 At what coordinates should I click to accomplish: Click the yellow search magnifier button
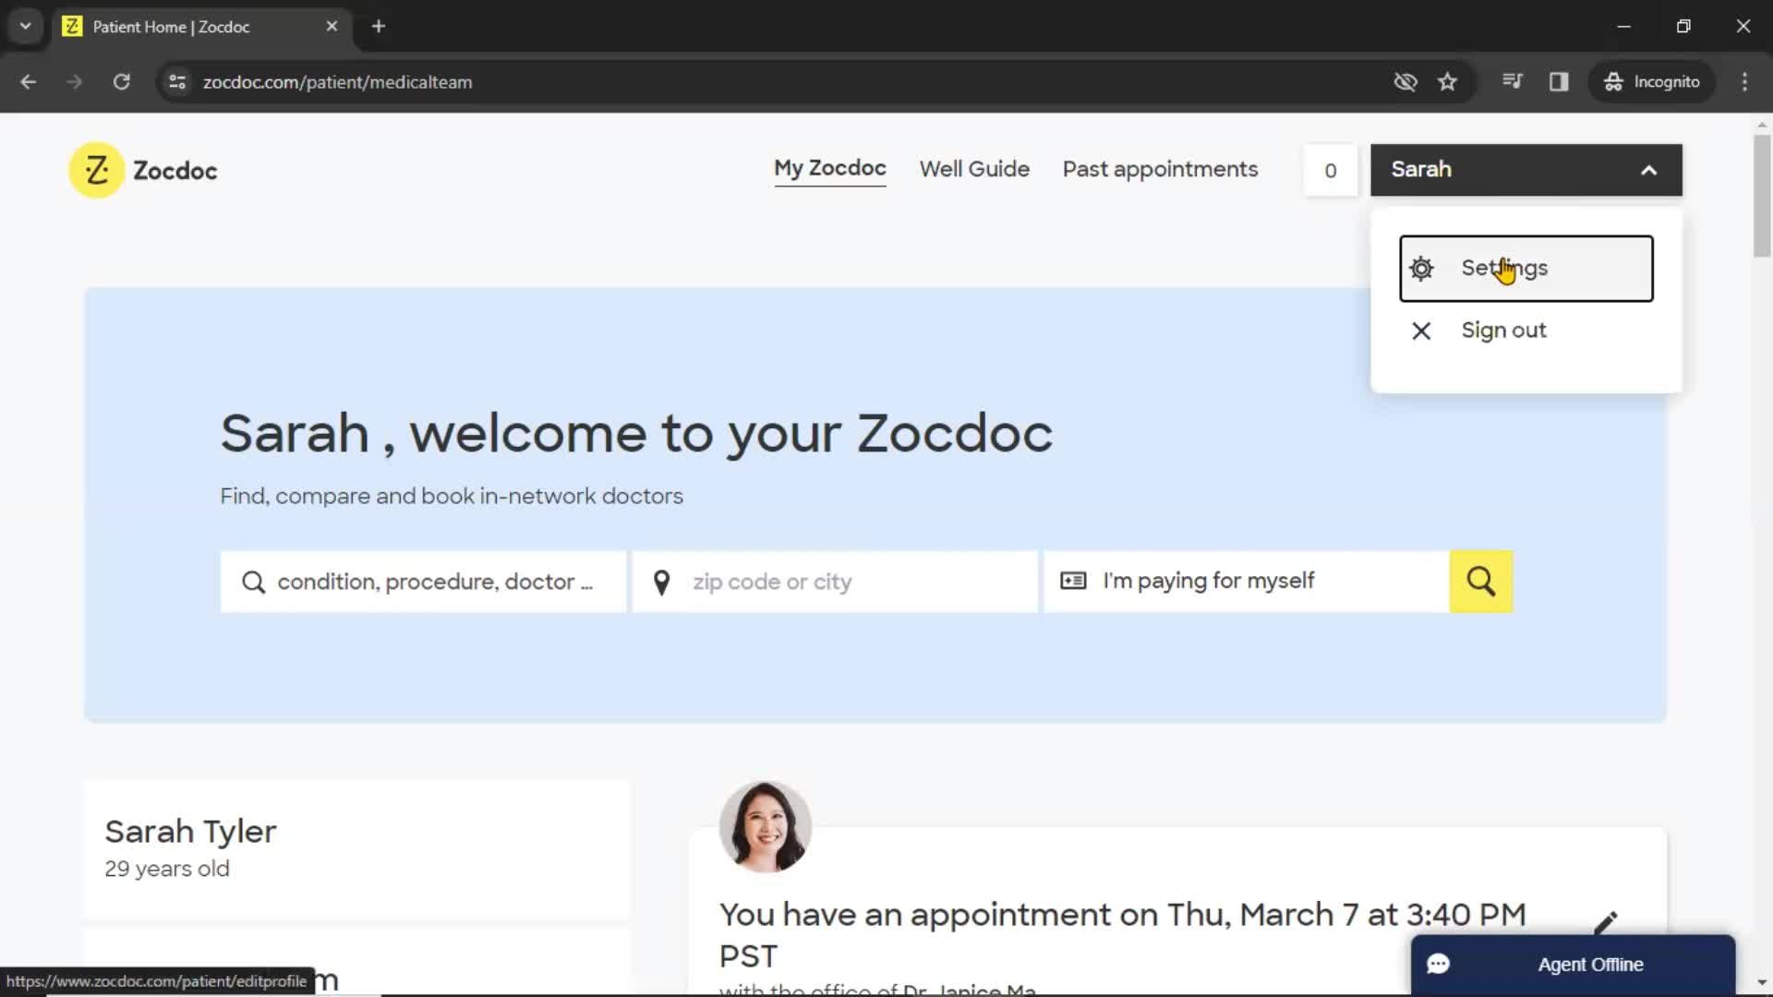click(x=1480, y=582)
